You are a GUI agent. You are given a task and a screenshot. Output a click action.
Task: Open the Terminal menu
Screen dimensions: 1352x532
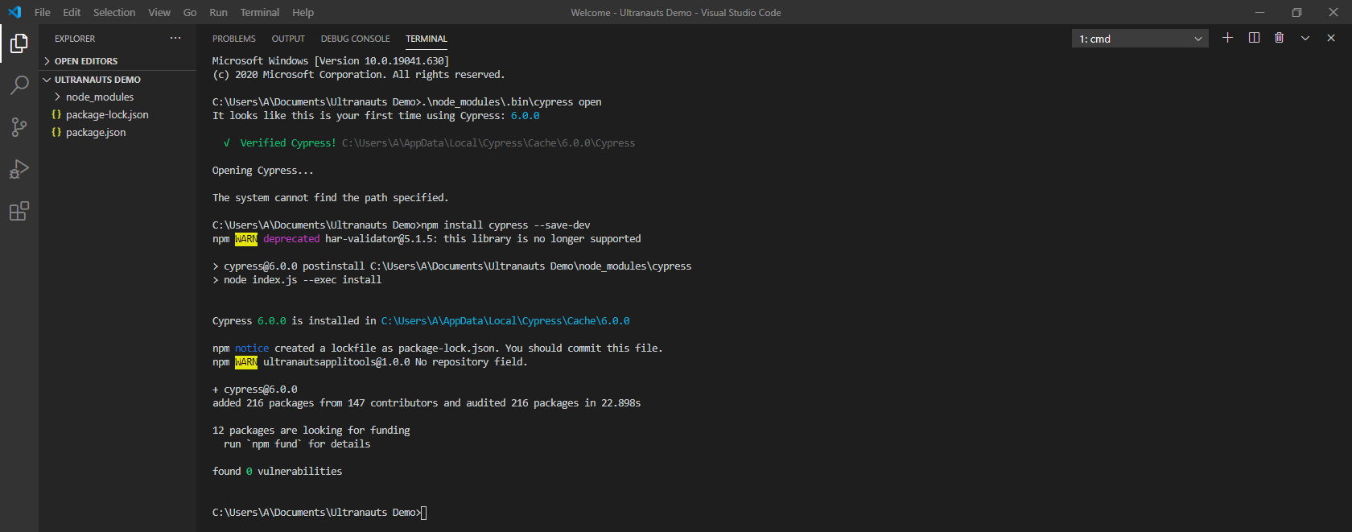[x=260, y=12]
